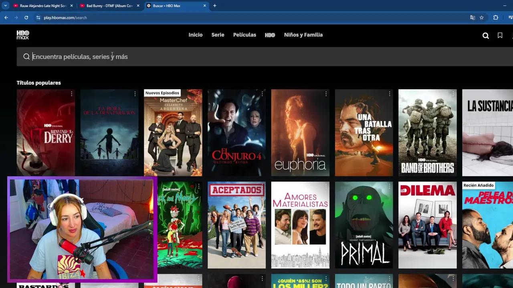The height and width of the screenshot is (288, 513).
Task: Open options menu on Amores Materialistas
Action: tap(326, 186)
